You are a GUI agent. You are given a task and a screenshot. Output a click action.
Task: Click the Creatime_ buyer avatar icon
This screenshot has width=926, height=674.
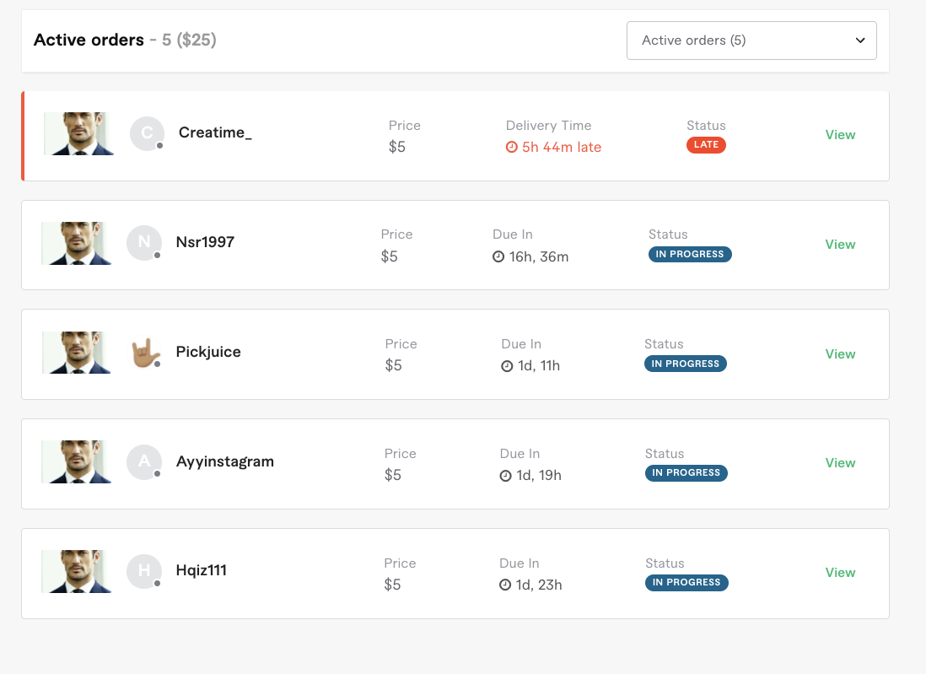[x=147, y=133]
